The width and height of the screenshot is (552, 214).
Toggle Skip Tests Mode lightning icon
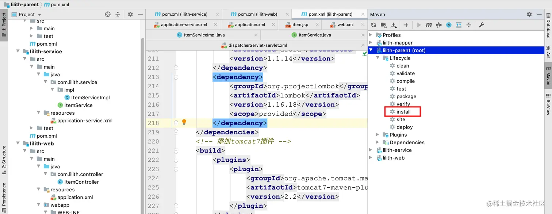point(449,25)
